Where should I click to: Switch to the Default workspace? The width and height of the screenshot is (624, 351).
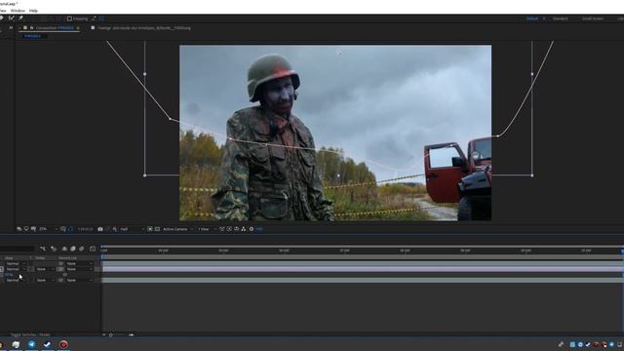[x=532, y=19]
